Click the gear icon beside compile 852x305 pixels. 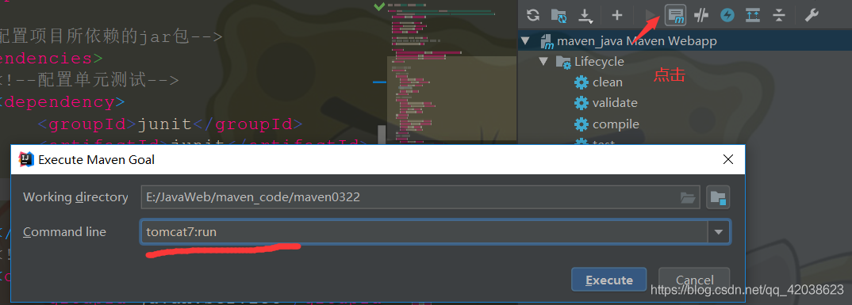581,124
